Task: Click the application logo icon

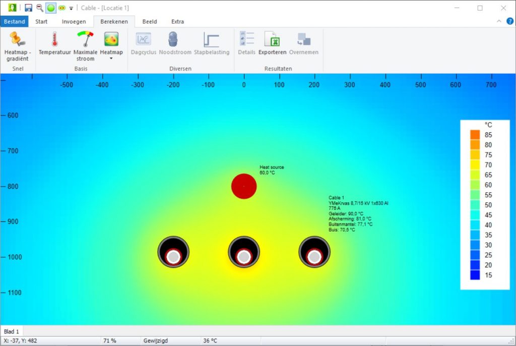Action: click(12, 8)
